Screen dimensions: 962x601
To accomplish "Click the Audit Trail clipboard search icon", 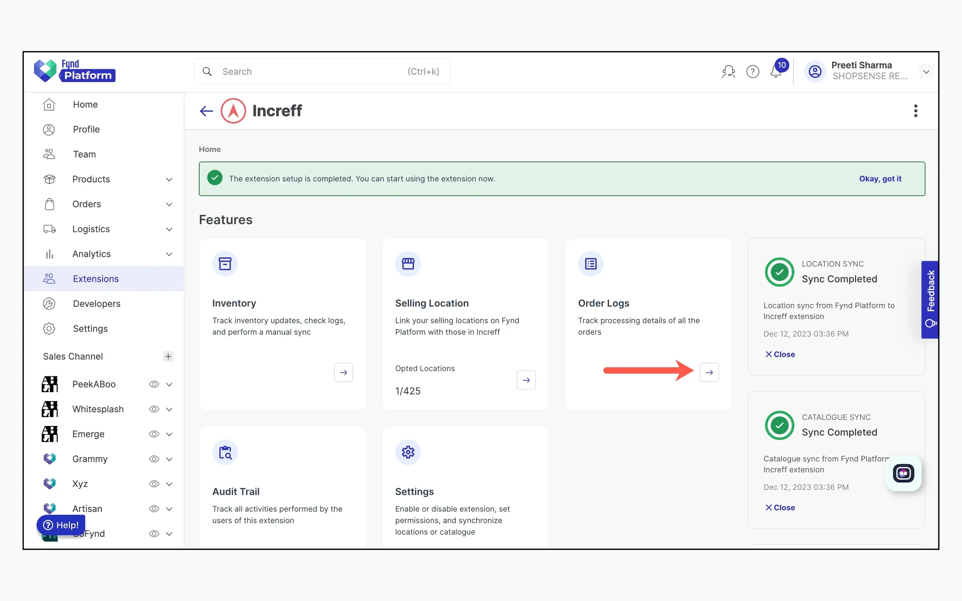I will point(225,452).
